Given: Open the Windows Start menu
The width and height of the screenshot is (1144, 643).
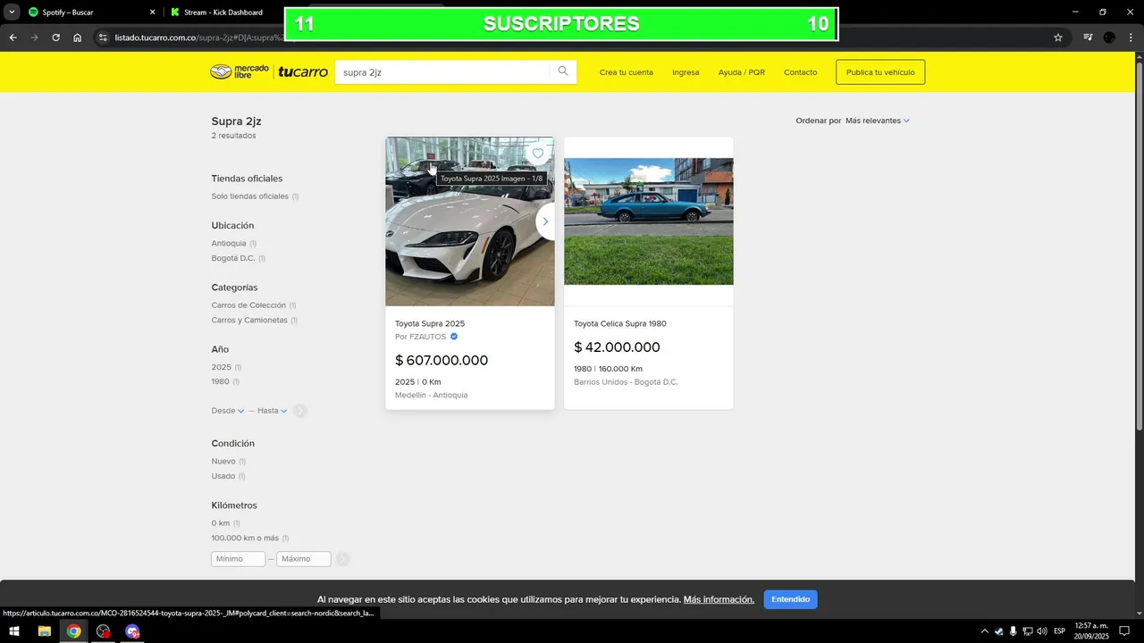Looking at the screenshot, I should click(14, 631).
